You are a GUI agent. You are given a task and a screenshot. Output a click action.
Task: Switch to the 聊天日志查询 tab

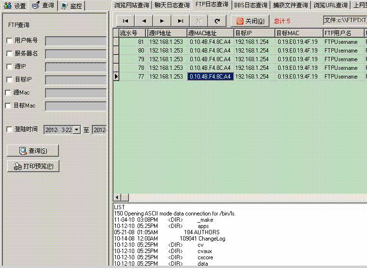[172, 5]
